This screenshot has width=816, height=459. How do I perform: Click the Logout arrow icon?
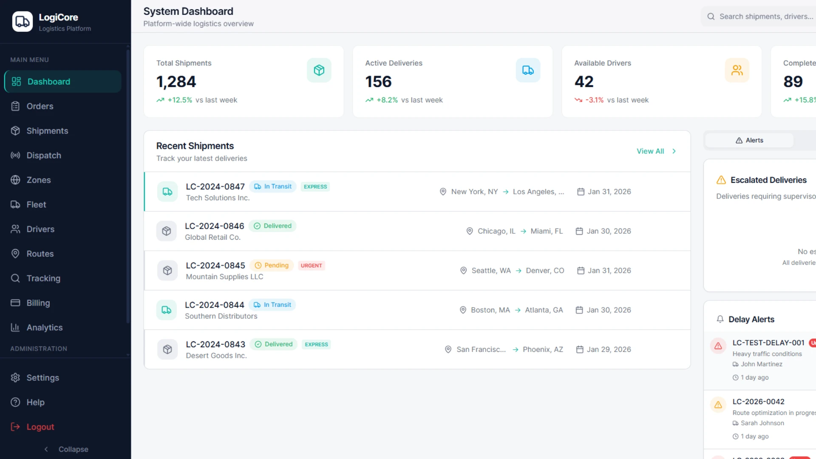[x=15, y=427]
